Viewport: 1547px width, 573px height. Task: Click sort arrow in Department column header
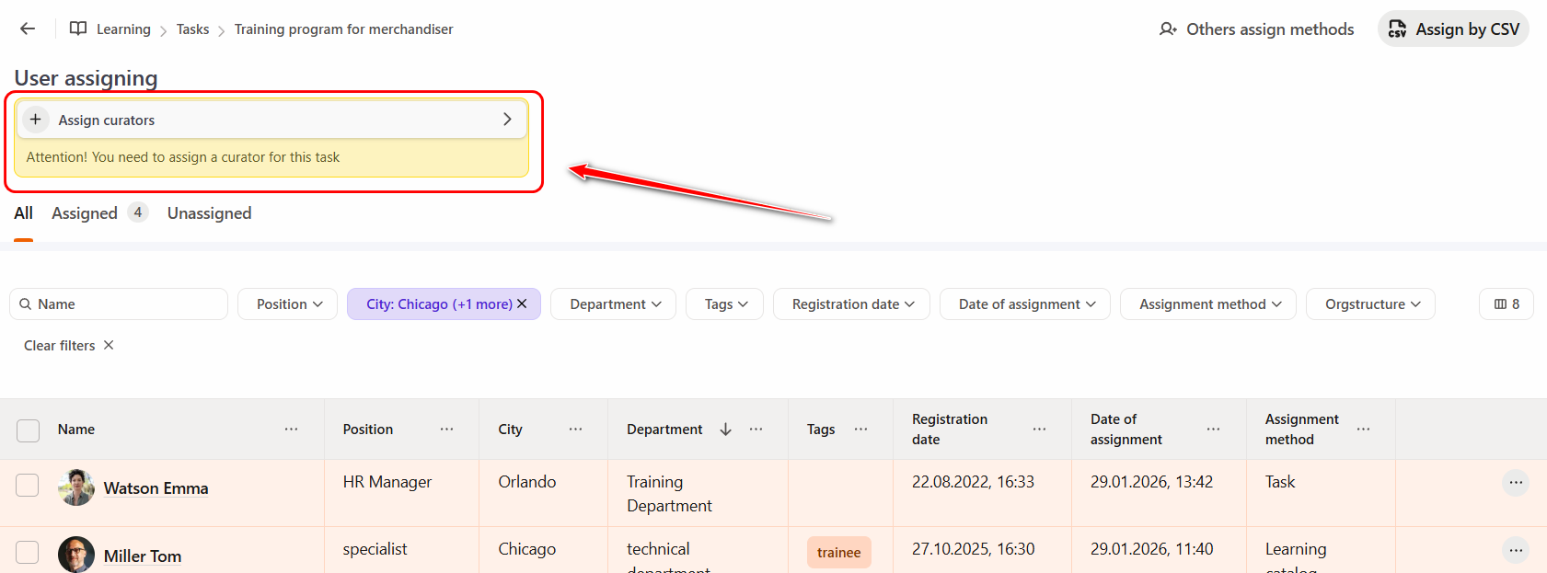[x=725, y=430]
